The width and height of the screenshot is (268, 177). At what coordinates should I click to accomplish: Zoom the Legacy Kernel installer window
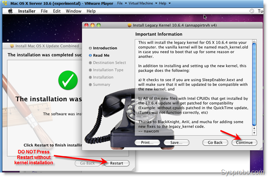point(99,26)
